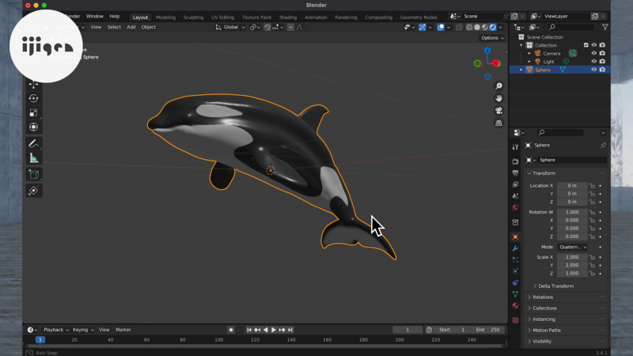Toggle X-ray mode in viewport header
This screenshot has height=356, width=633.
(x=459, y=28)
